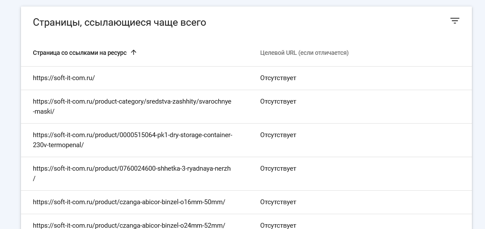Click 'Отсутствует' in the soft-it-com.ru homepage row
Viewport: 485px width, 229px height.
point(278,78)
